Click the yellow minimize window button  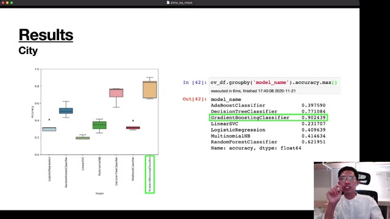coord(7,2)
